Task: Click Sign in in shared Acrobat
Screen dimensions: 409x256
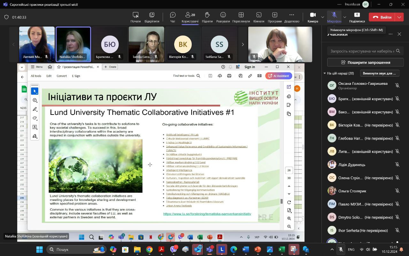Action: coord(250,67)
